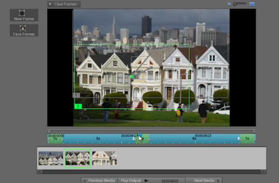Click the filmstrip horizontal scrollbar track
Viewport: 279px width, 183px height.
point(152,172)
